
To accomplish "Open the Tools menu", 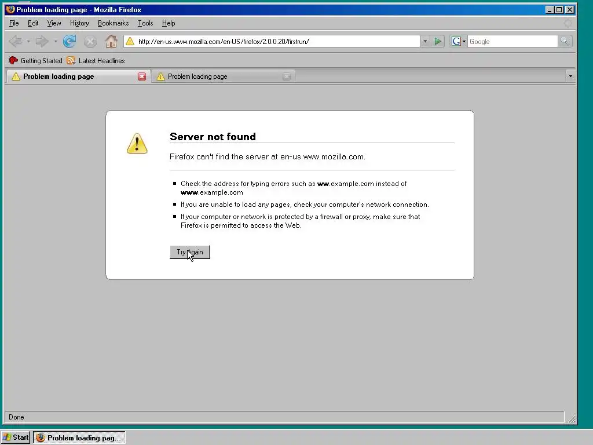I will coord(145,23).
